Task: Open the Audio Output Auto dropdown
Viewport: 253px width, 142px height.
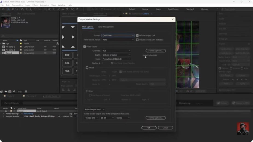Action: click(94, 110)
